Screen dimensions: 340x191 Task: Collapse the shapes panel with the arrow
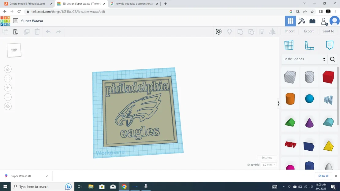click(278, 104)
